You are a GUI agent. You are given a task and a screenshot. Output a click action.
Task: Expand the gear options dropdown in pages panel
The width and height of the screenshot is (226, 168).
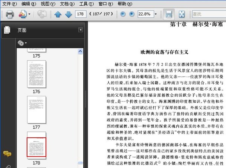pyautogui.click(x=22, y=43)
